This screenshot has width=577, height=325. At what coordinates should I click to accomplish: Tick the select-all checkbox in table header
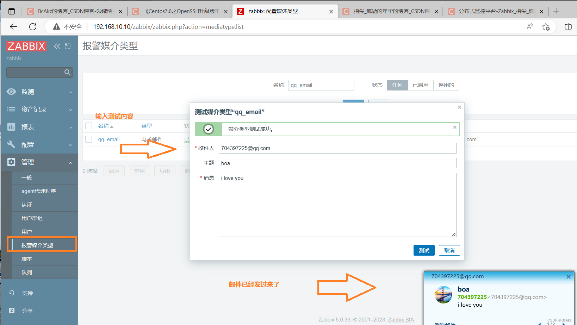coord(89,126)
